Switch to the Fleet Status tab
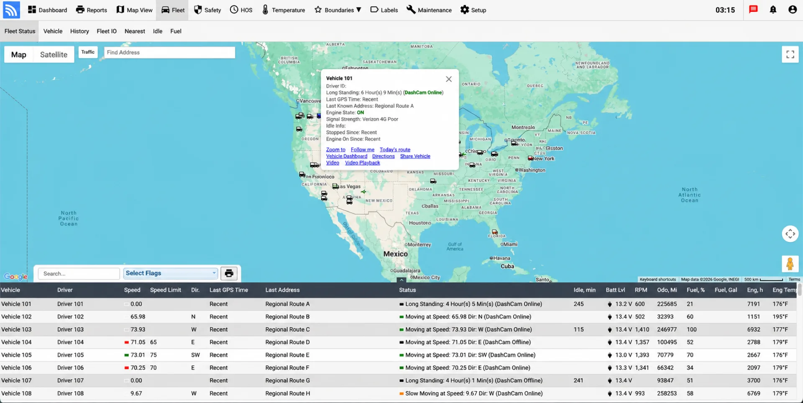This screenshot has width=803, height=403. tap(20, 31)
